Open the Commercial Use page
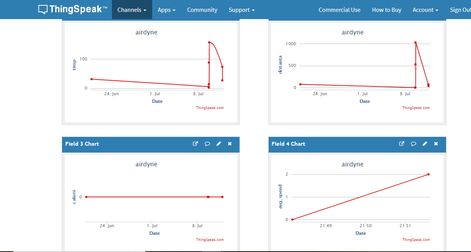 point(340,10)
